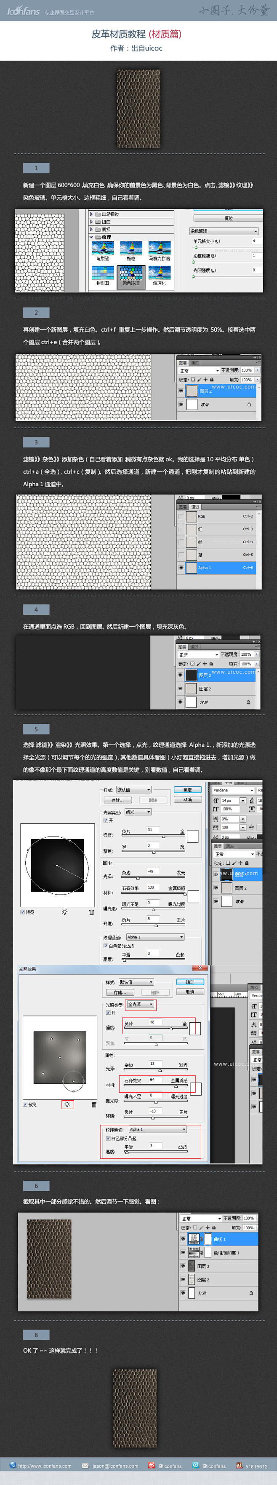The image size is (277, 1485).
Task: Open Alpha 1 texture channel dropdown in 全光源 dialog
Action: pyautogui.click(x=158, y=1129)
